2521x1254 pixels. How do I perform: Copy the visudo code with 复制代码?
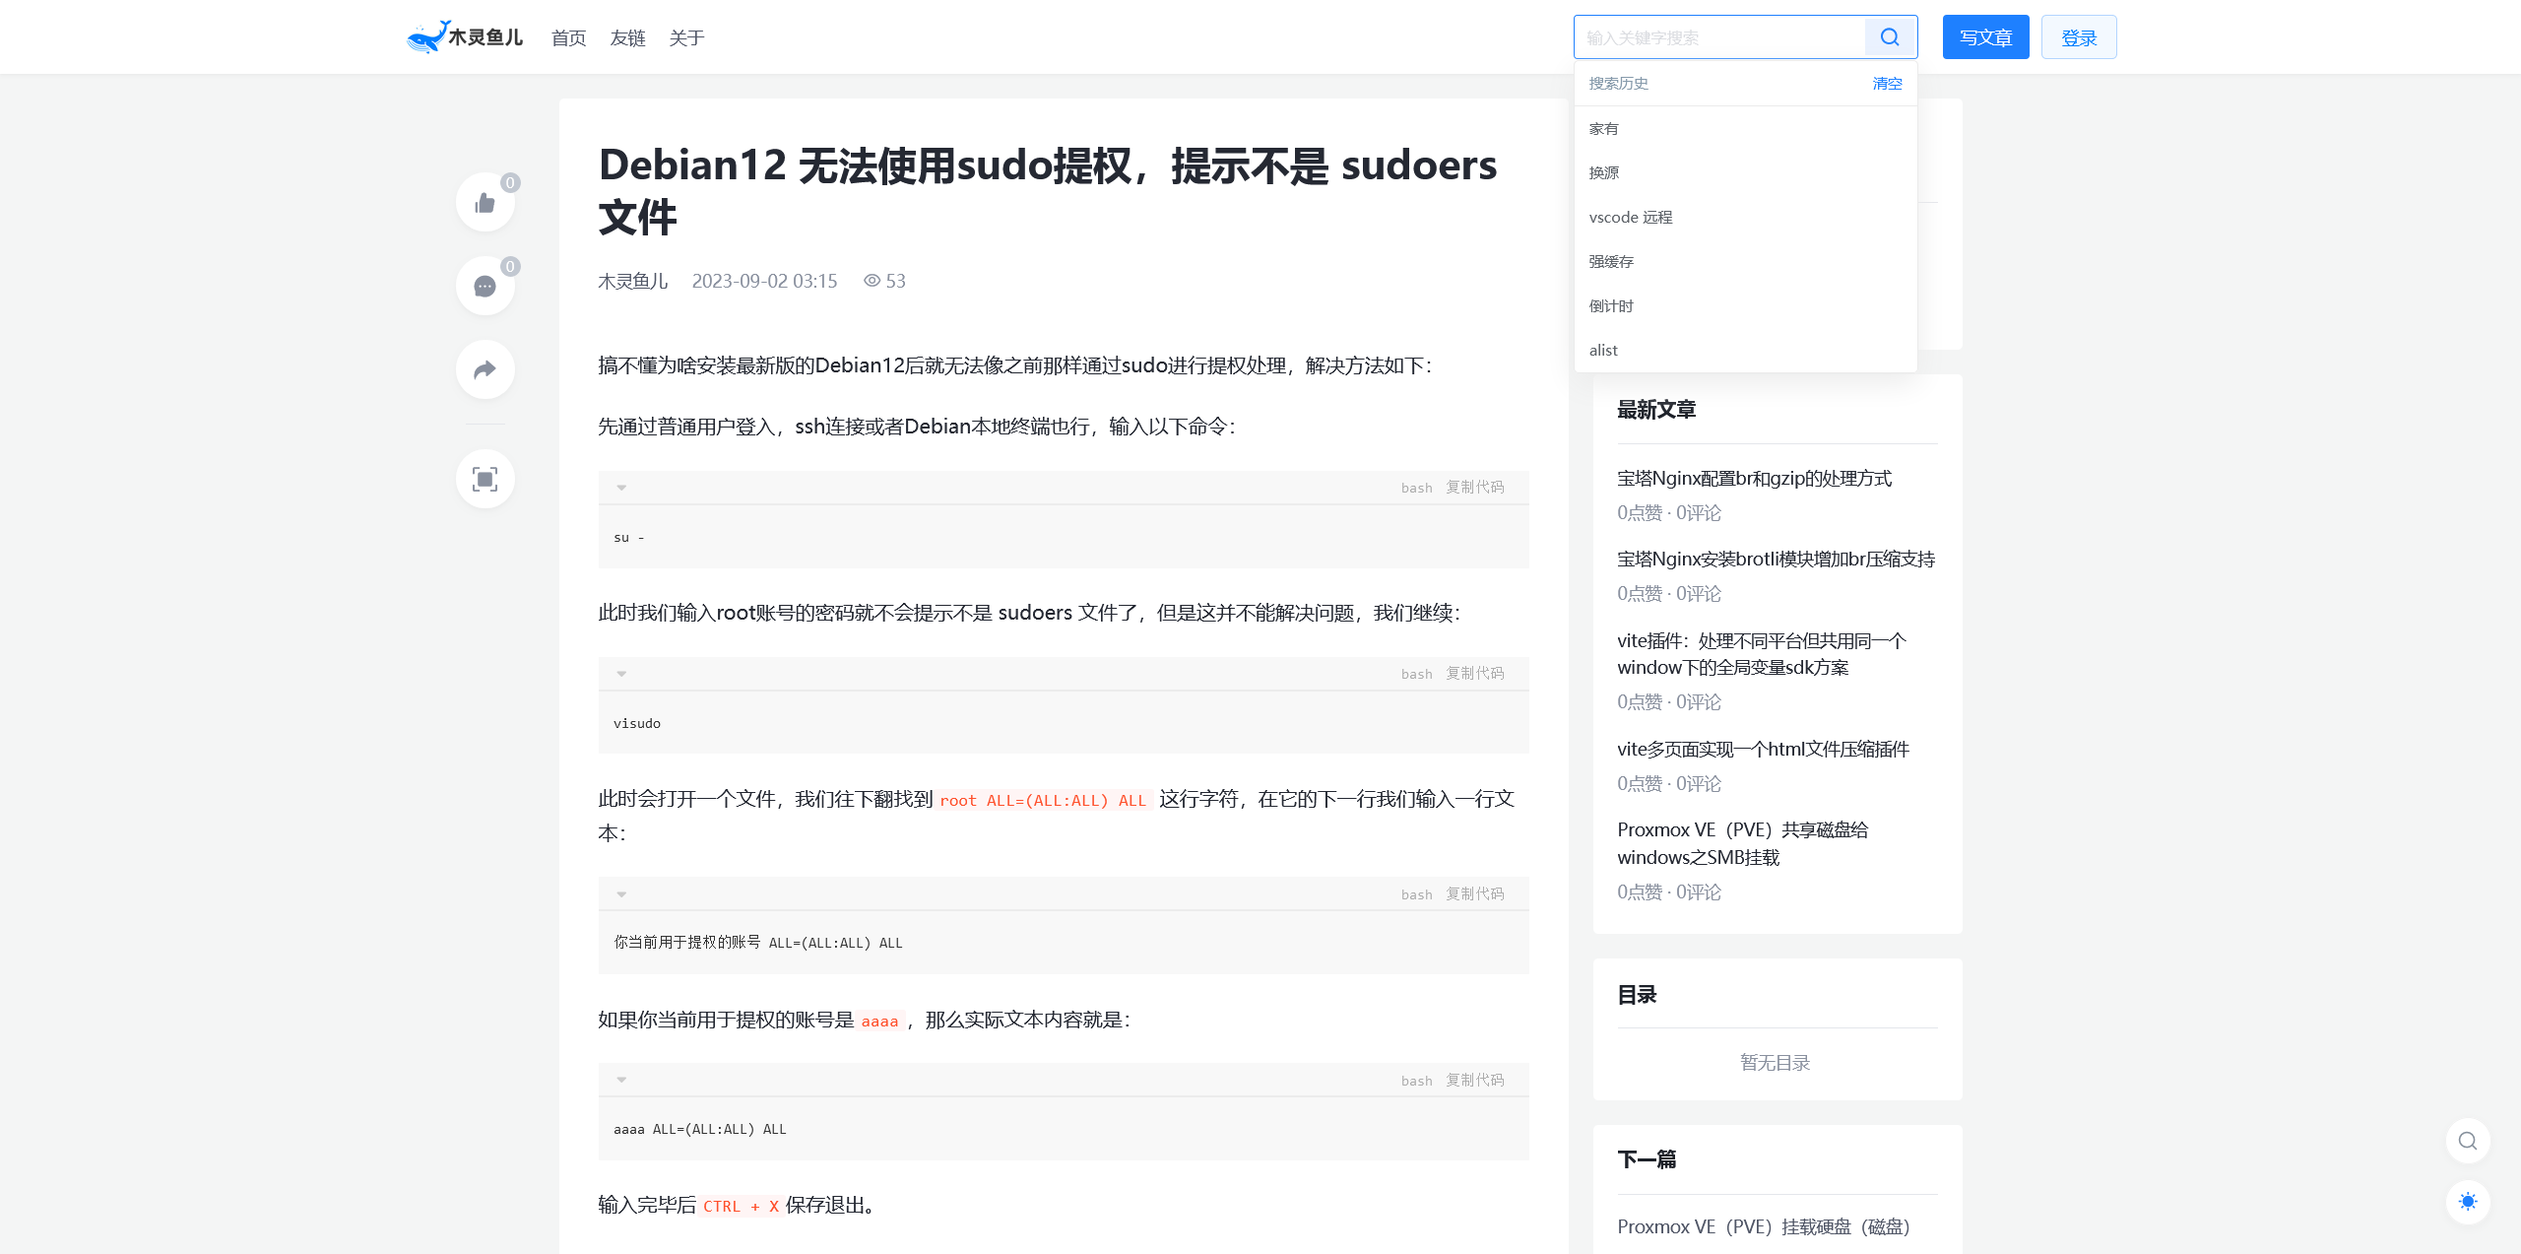click(1474, 674)
